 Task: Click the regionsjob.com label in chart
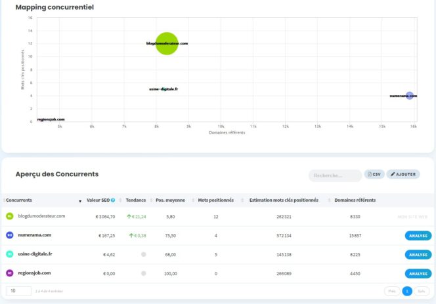point(51,119)
